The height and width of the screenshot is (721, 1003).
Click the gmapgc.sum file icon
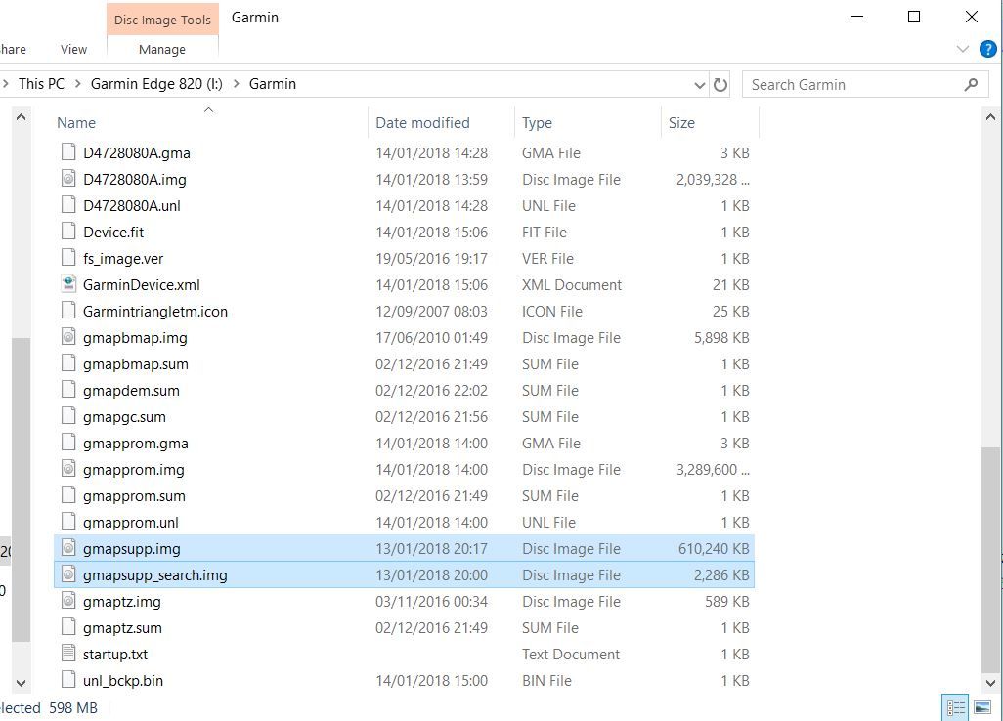[x=68, y=416]
